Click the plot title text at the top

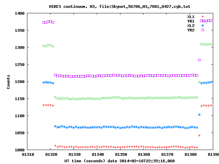[x=119, y=6]
